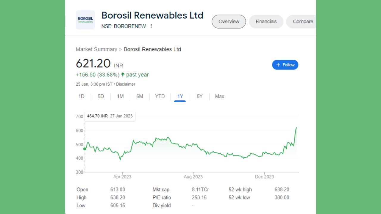Select the 1Y time range
Viewport: 381px width, 214px height.
(180, 96)
